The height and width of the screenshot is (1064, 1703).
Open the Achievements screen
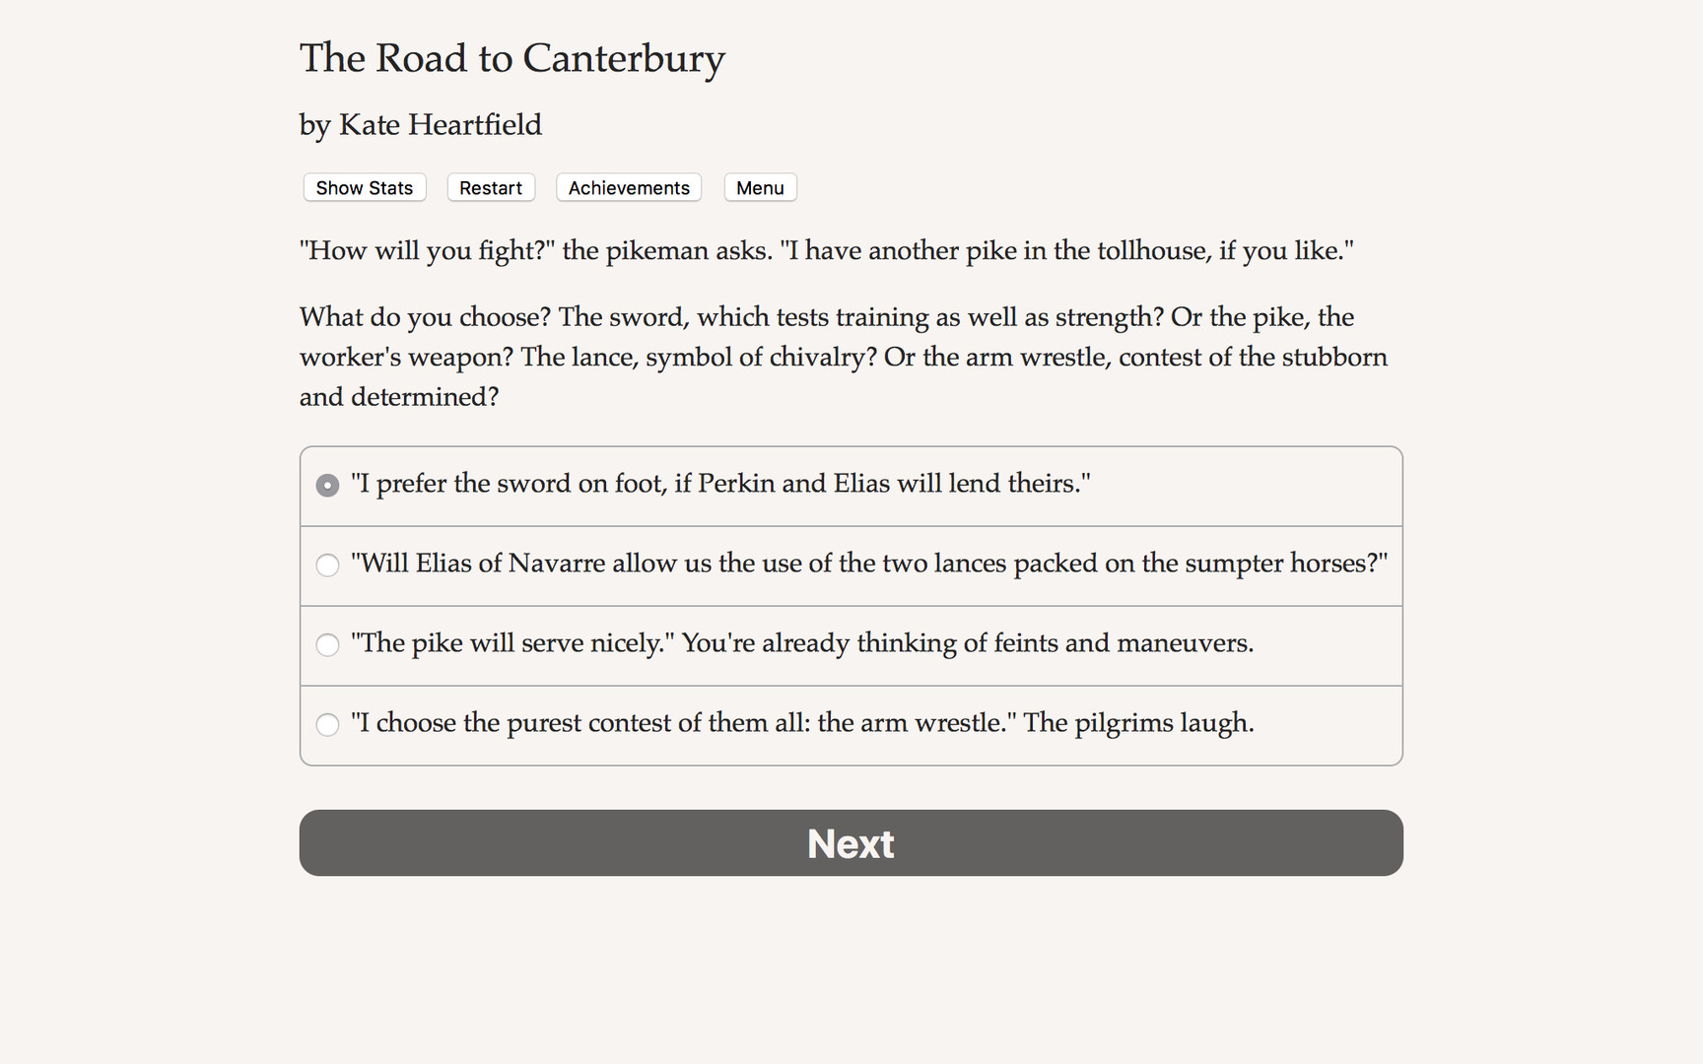(628, 187)
